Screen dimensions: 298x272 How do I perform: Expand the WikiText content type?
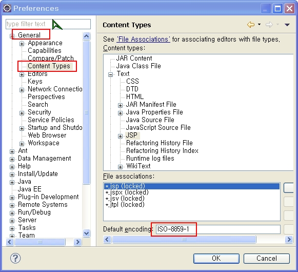point(120,167)
